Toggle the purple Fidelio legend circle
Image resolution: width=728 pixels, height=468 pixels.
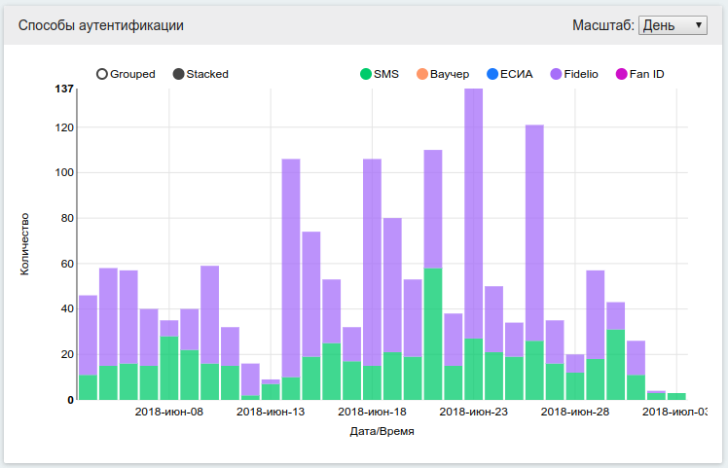click(x=556, y=74)
